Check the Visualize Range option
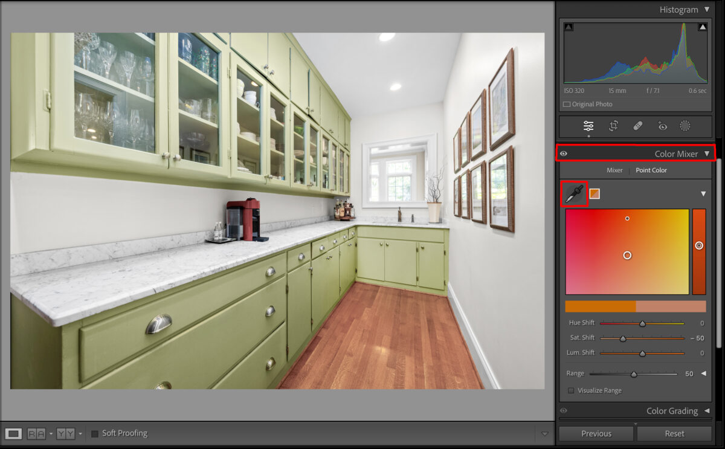 coord(571,390)
